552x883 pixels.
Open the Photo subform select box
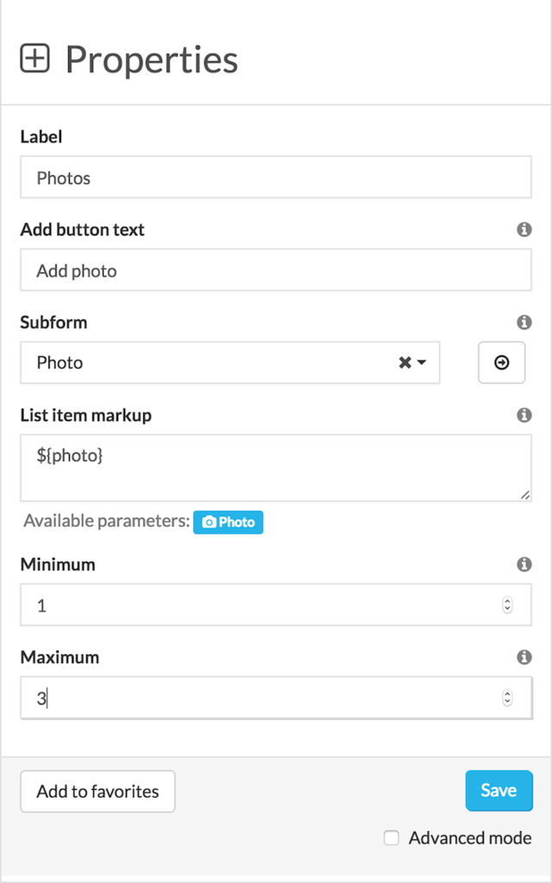pos(229,363)
